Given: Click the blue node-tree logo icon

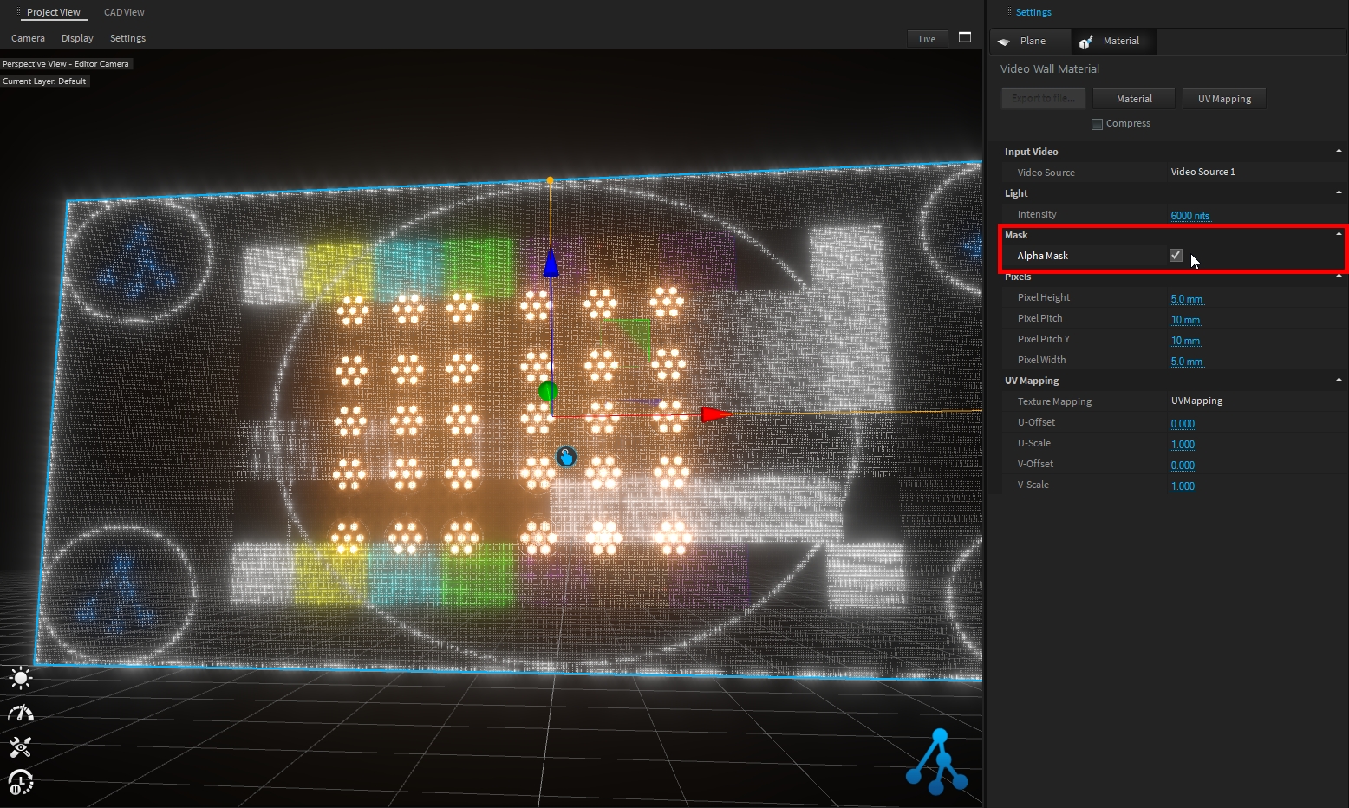Looking at the screenshot, I should [936, 763].
